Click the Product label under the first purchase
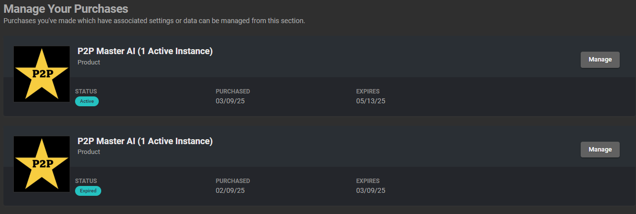 (x=89, y=62)
